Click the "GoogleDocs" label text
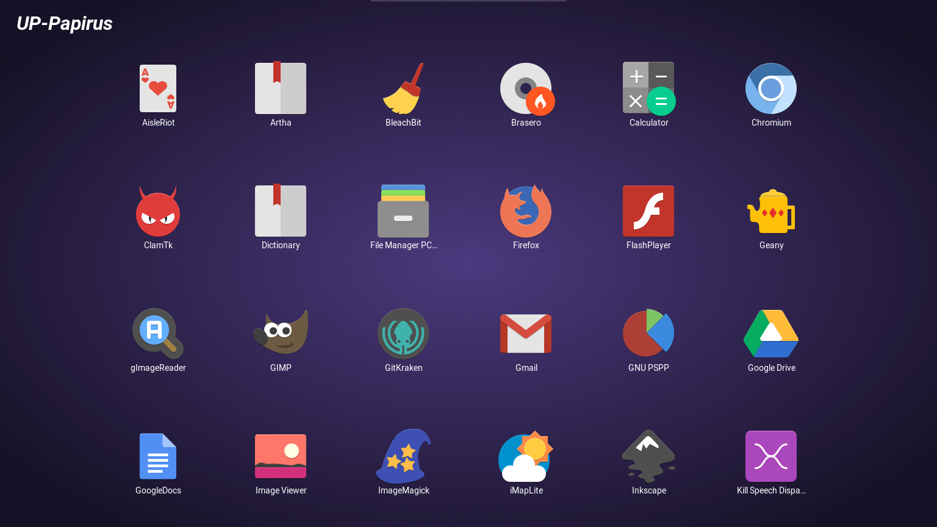The height and width of the screenshot is (527, 937). 158,490
